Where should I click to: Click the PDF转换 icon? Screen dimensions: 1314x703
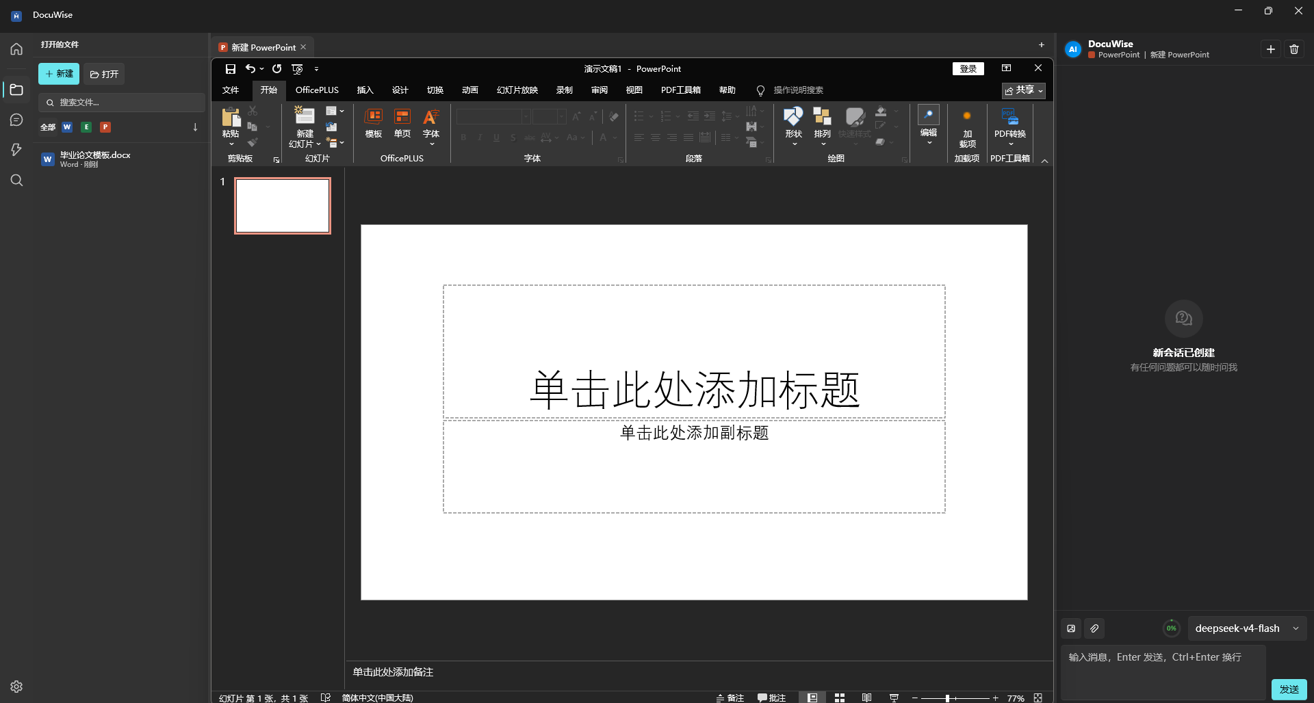click(1009, 117)
